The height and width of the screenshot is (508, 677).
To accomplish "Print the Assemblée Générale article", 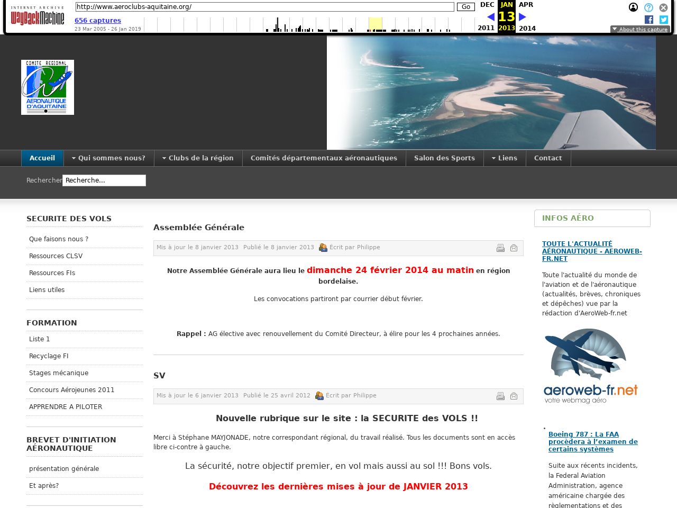I will (x=500, y=248).
